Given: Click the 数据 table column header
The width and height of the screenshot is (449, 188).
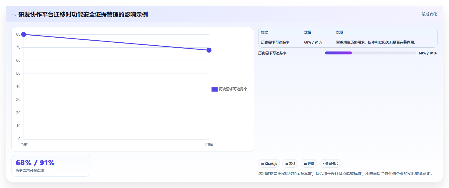Looking at the screenshot, I should [308, 32].
